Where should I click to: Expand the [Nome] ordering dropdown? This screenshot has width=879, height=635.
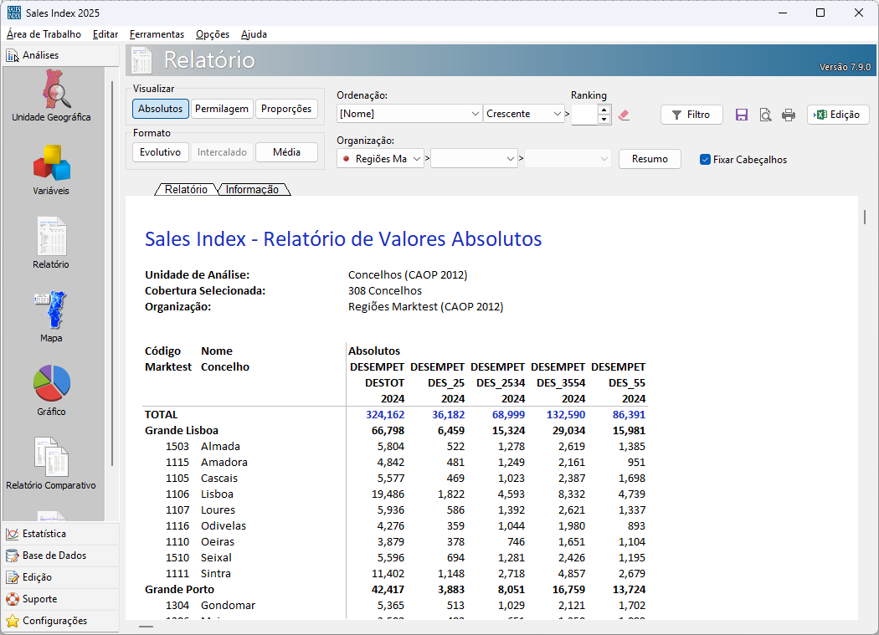(409, 114)
